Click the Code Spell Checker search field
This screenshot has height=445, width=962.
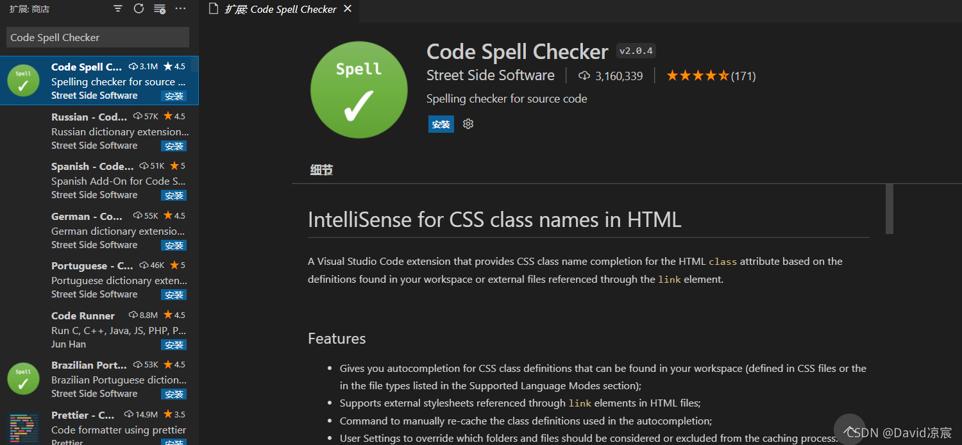click(x=97, y=37)
